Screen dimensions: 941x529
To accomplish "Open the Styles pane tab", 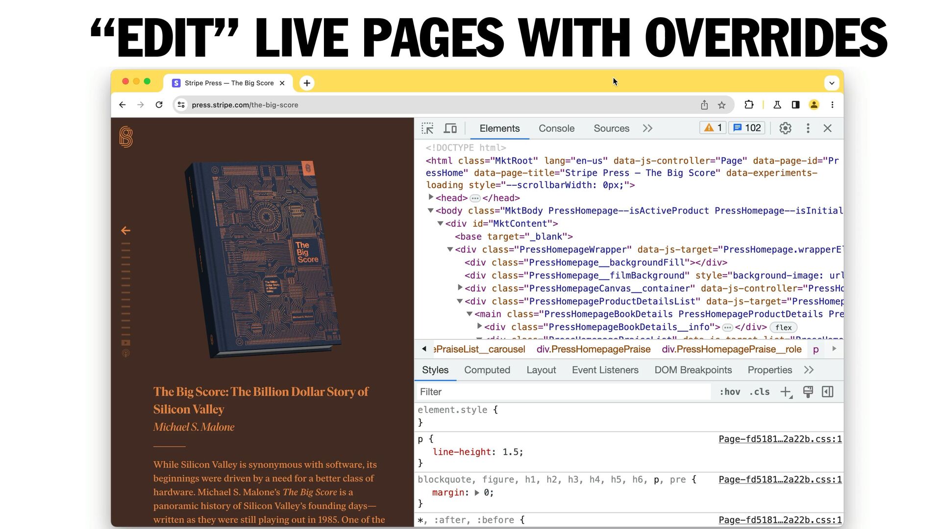I will tap(435, 370).
